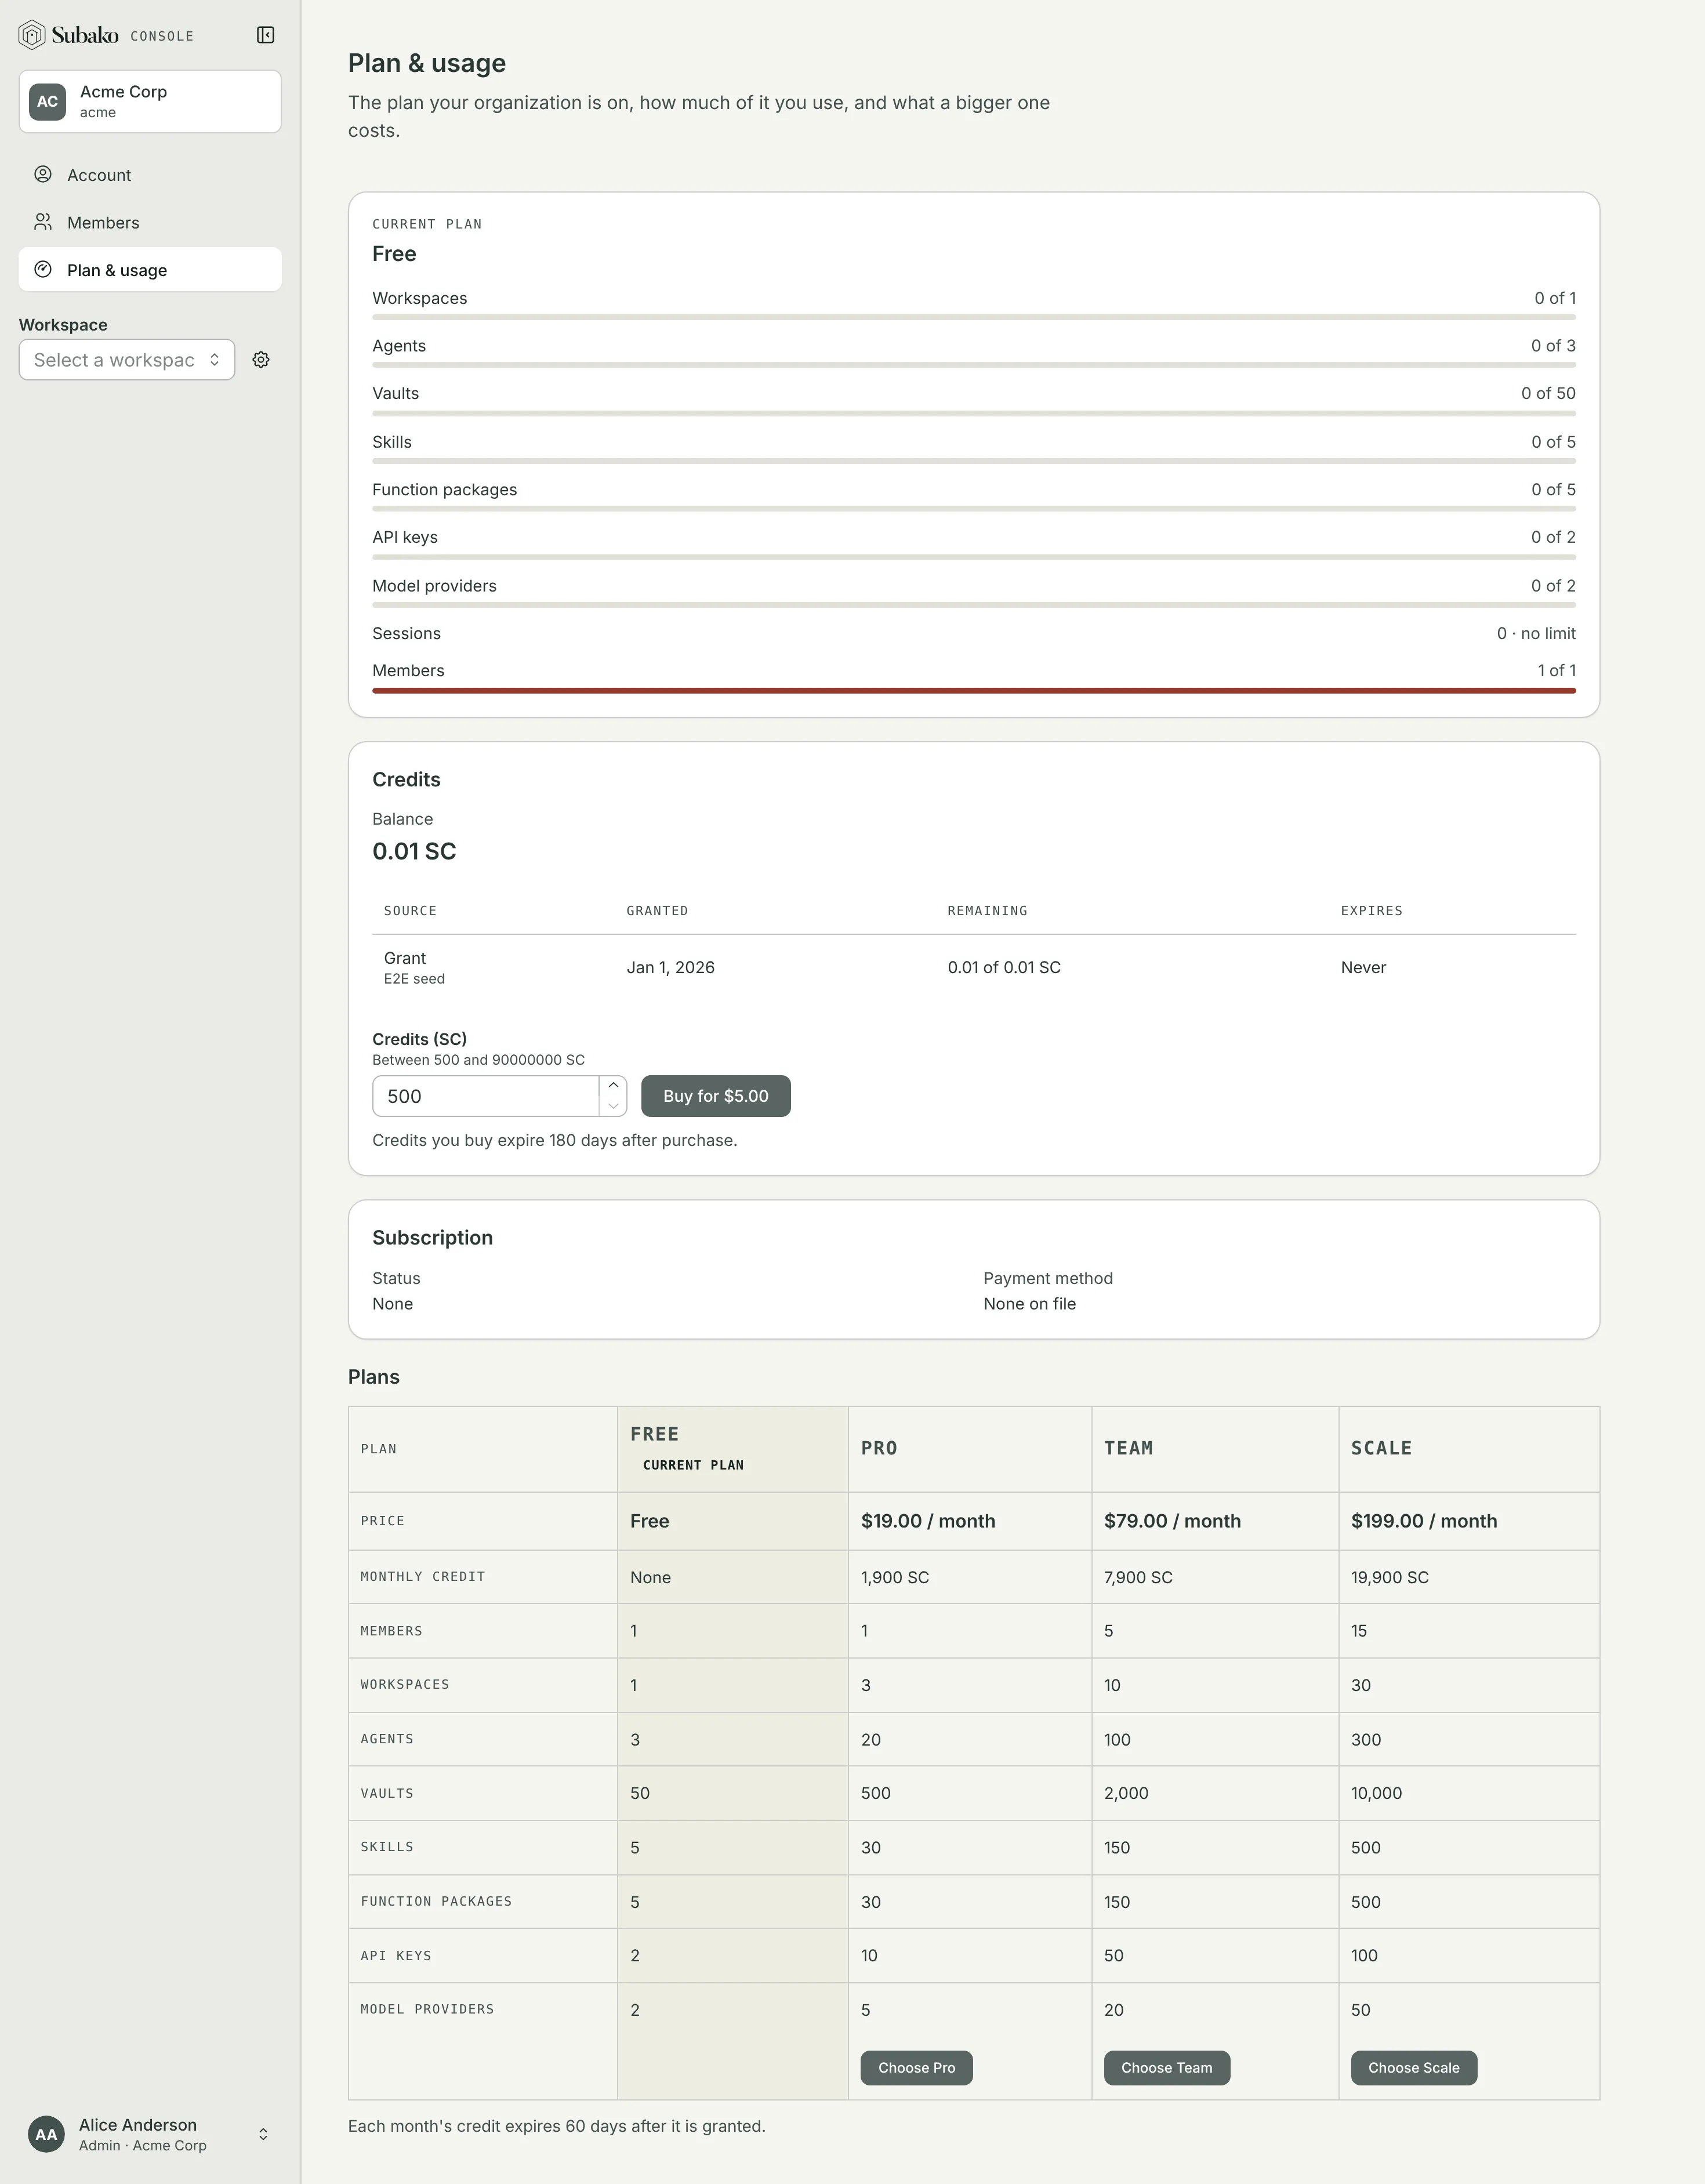This screenshot has height=2184, width=1705.
Task: Click the "19,900 SC" monthly credit cell
Action: [1390, 1577]
